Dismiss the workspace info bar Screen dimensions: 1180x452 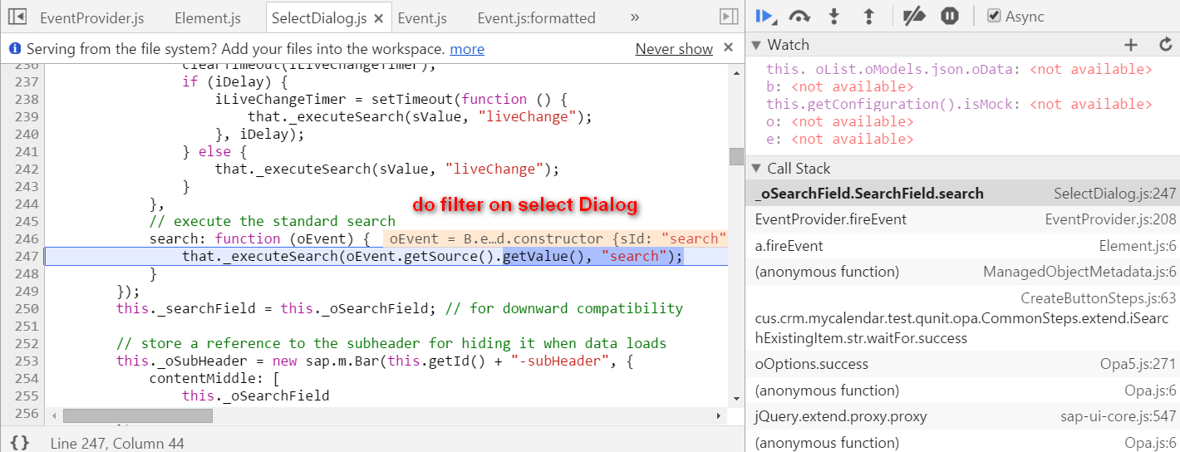point(729,48)
